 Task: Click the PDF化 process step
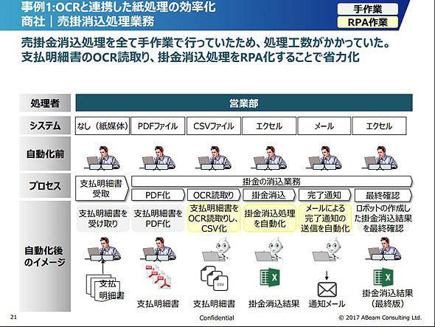coord(158,195)
